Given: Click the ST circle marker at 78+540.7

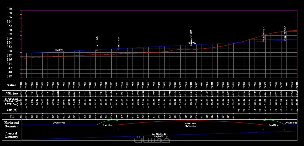Looking at the screenshot, I should coord(285,40).
